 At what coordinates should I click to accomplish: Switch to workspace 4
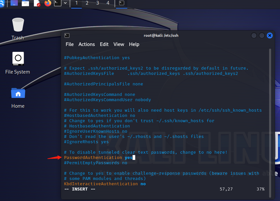click(108, 3)
